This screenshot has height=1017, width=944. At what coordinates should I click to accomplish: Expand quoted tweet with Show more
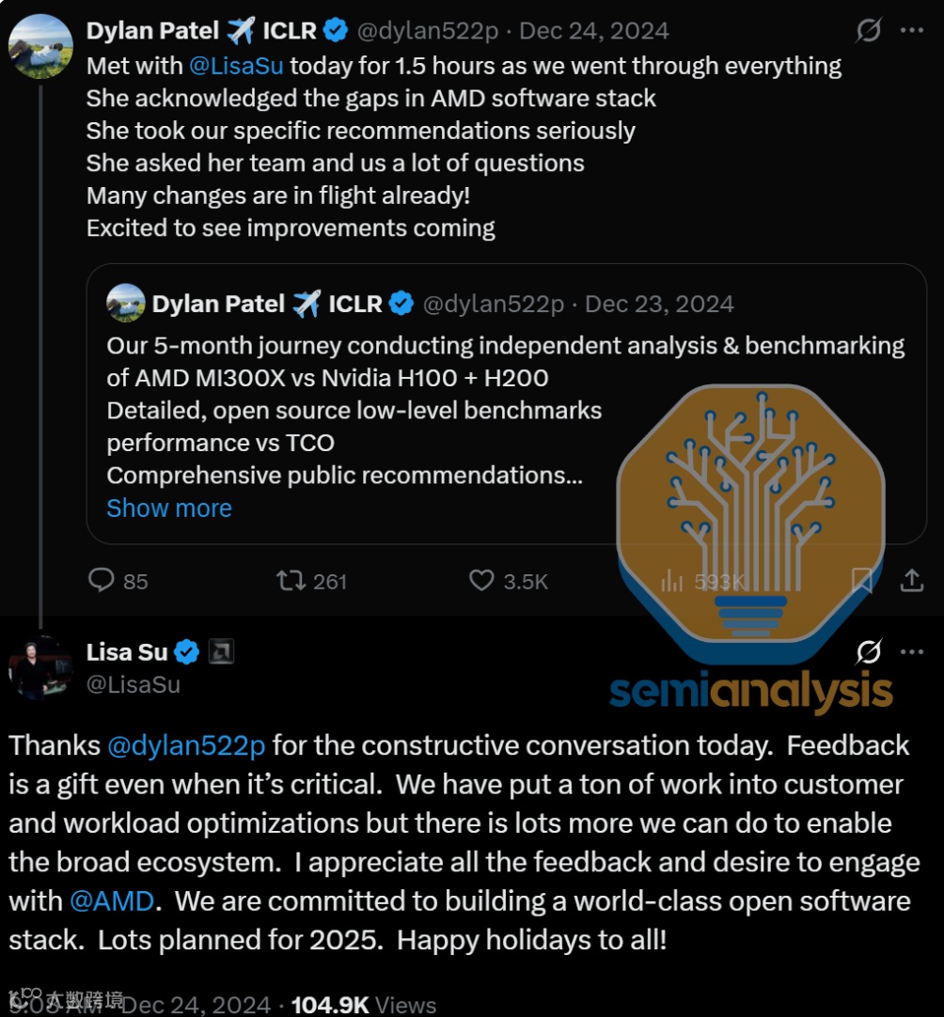pyautogui.click(x=169, y=508)
